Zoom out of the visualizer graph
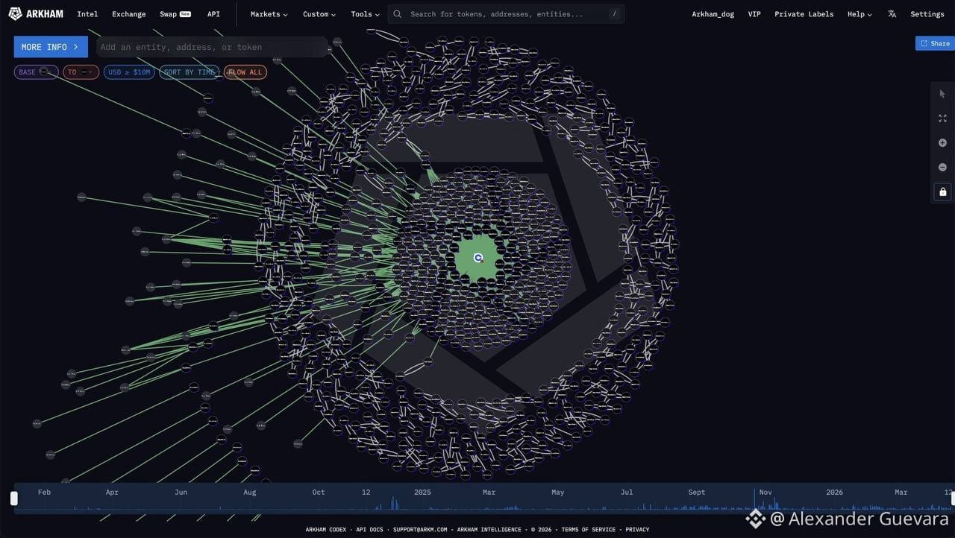955x538 pixels. (942, 168)
